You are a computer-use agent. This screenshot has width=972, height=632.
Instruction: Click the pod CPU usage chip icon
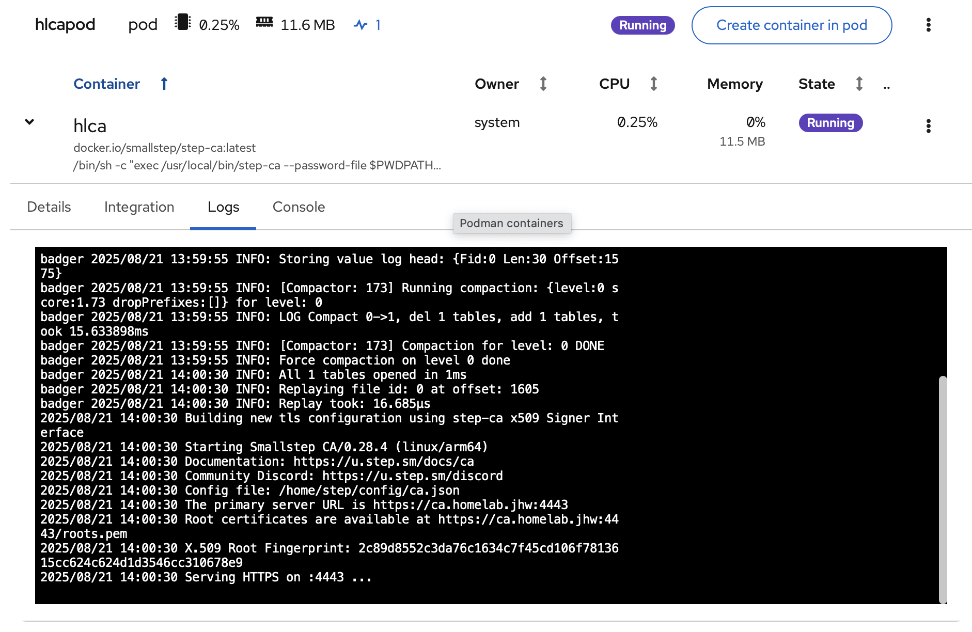pyautogui.click(x=182, y=23)
